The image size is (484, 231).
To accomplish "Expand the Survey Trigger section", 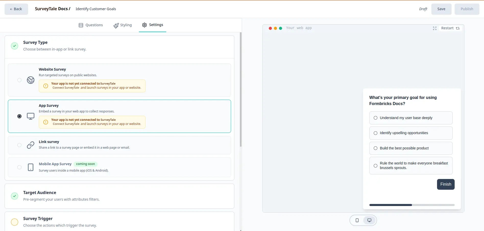I will (119, 222).
